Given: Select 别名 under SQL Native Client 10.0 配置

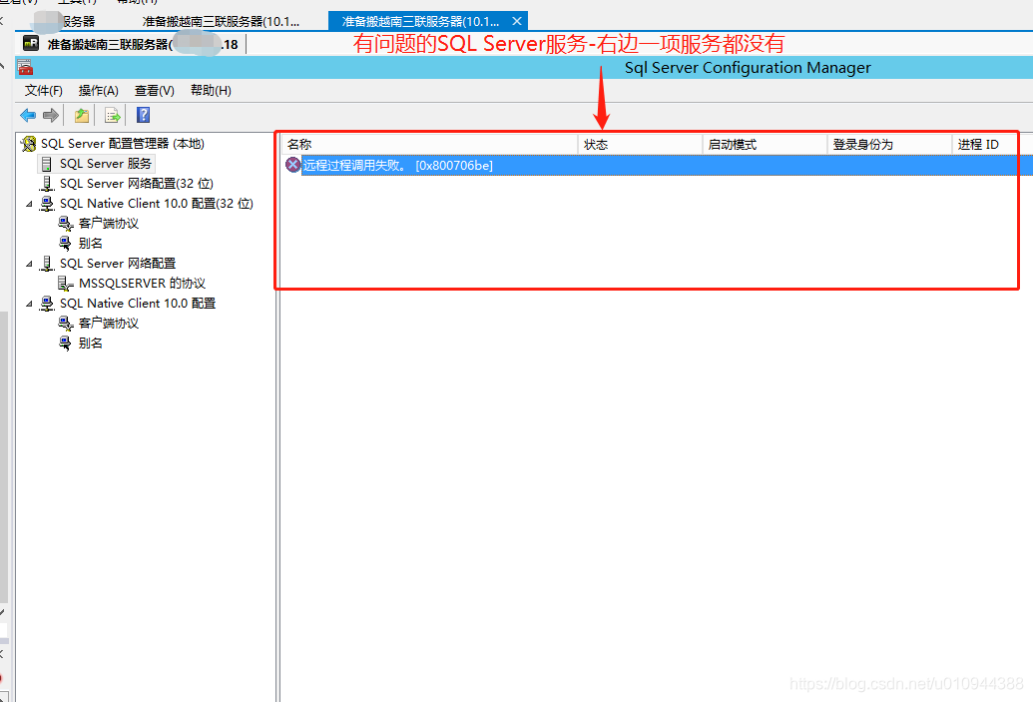Looking at the screenshot, I should tap(90, 344).
